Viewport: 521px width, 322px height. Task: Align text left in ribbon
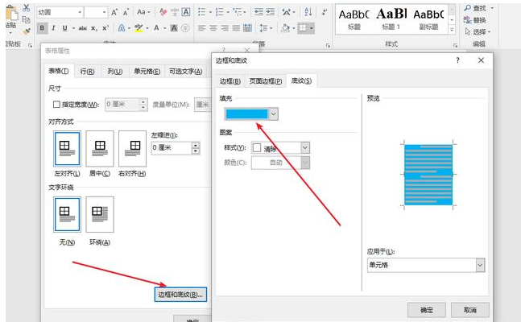pyautogui.click(x=202, y=28)
